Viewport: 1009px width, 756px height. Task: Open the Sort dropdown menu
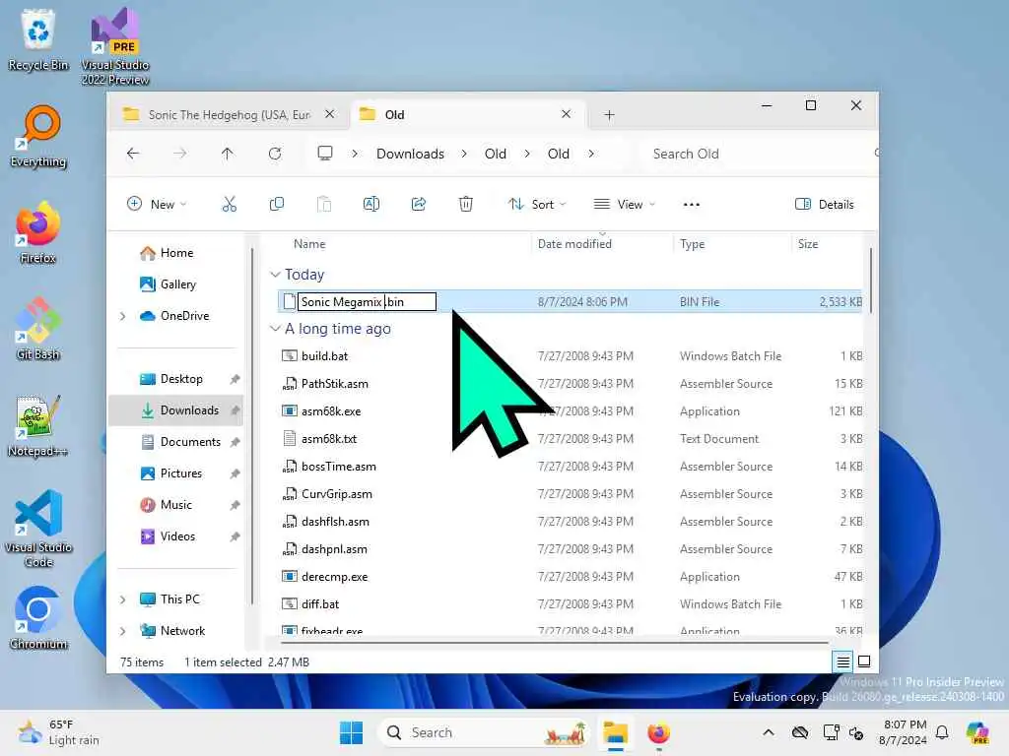(537, 205)
